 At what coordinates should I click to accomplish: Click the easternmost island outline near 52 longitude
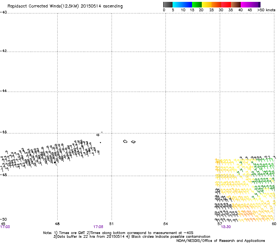click(133, 142)
